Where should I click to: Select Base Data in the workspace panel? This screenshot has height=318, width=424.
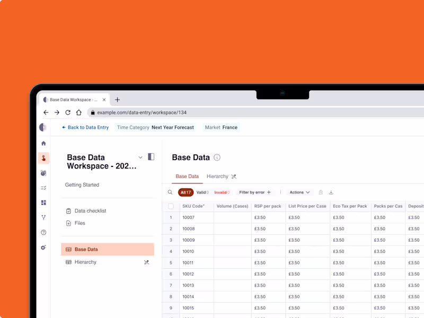108,249
